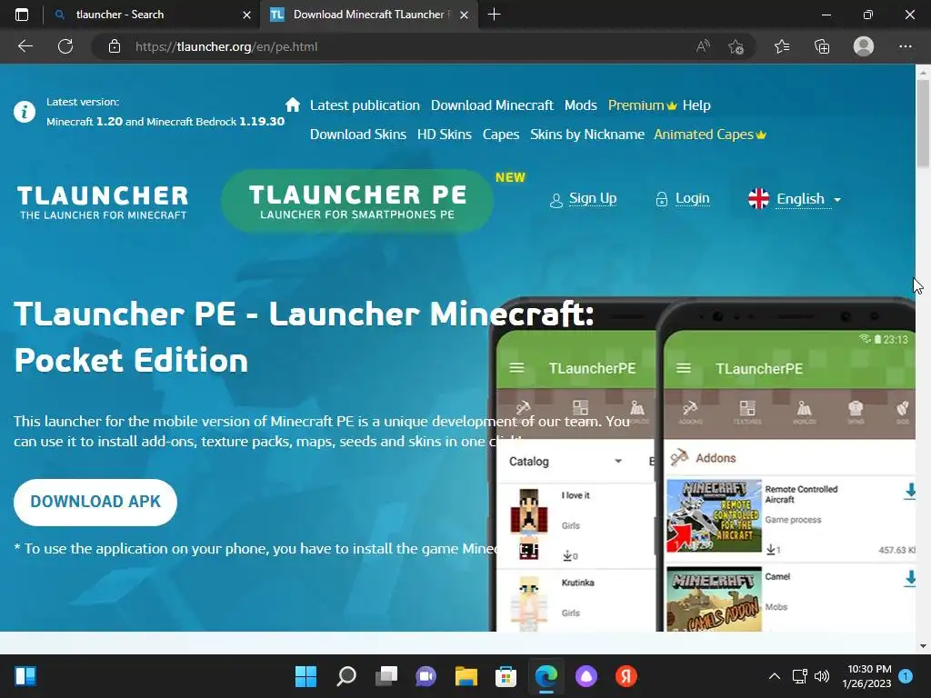This screenshot has height=698, width=931.
Task: Open the Premium menu link
Action: coord(642,105)
